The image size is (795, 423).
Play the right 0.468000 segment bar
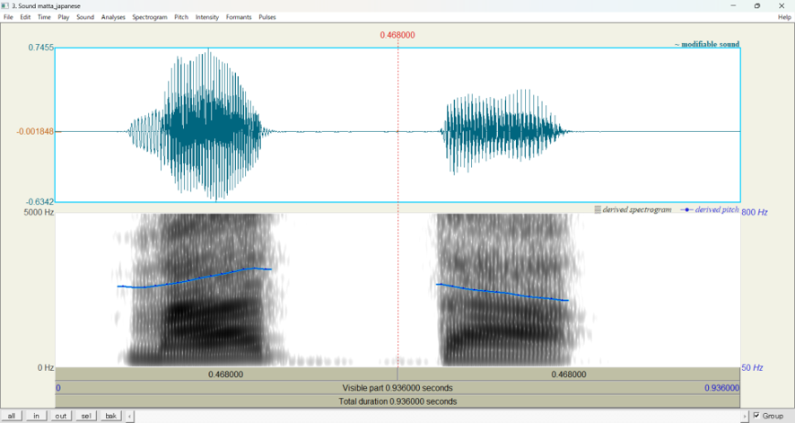tap(569, 375)
